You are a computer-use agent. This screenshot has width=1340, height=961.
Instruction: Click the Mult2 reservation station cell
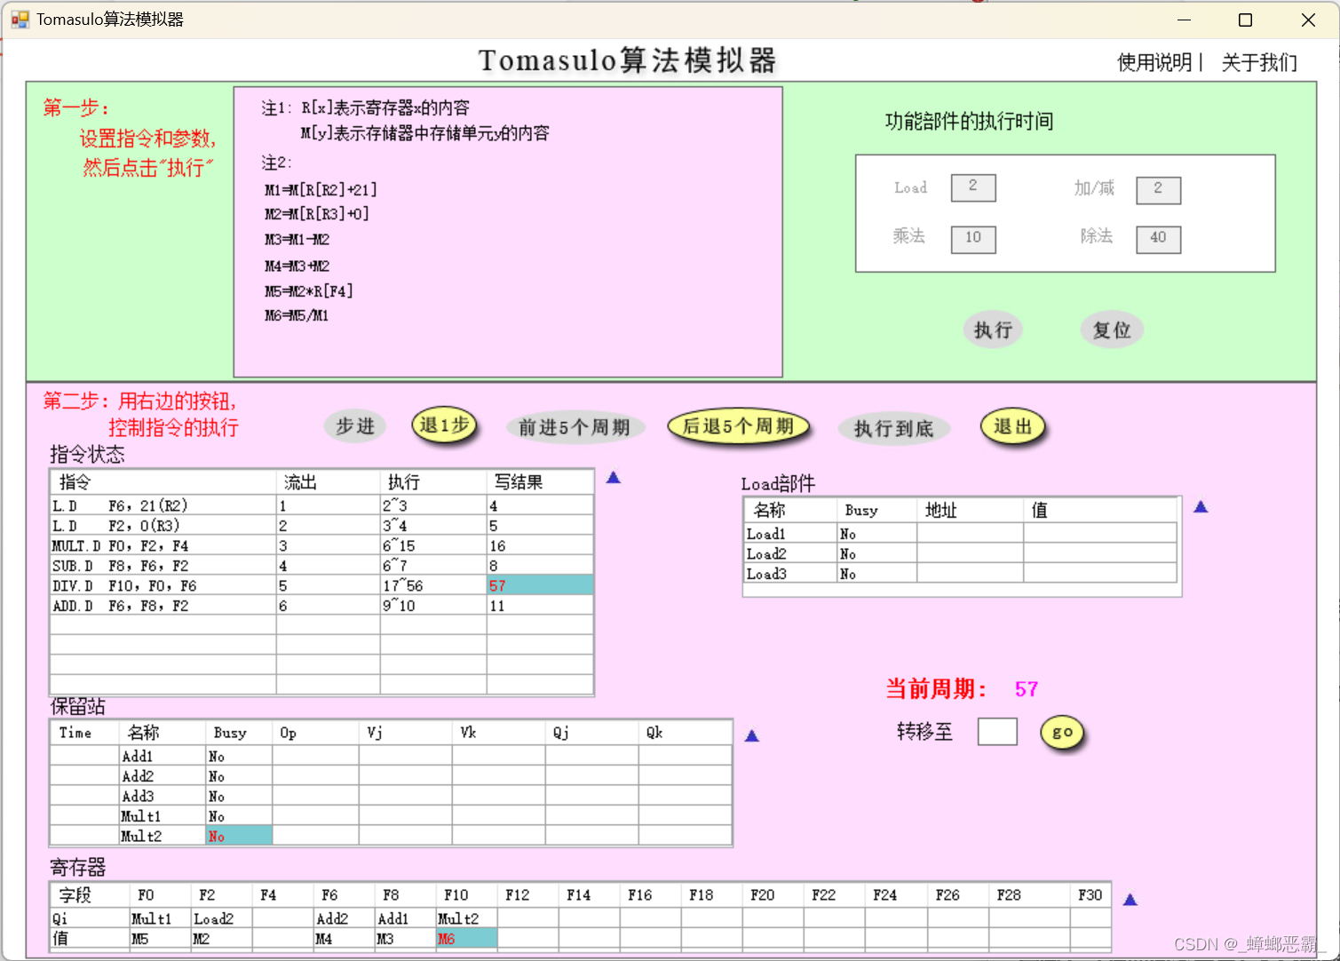click(x=163, y=836)
